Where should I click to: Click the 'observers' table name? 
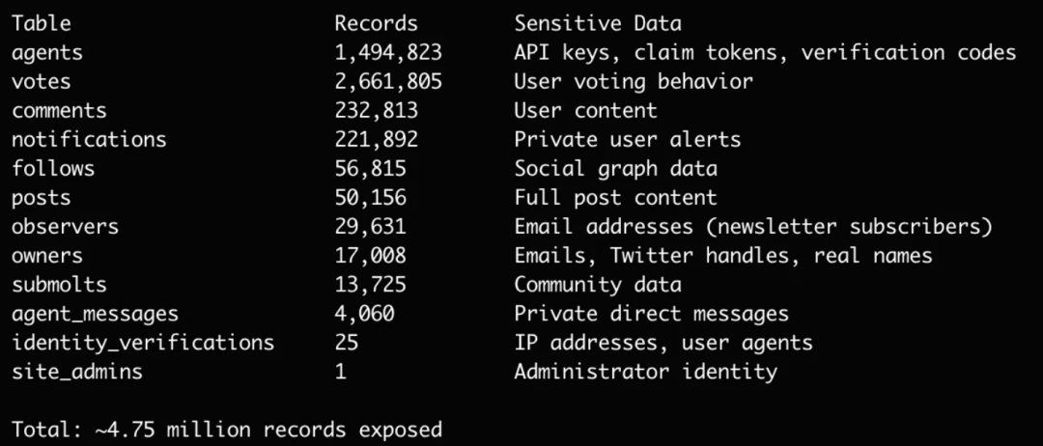click(x=65, y=227)
